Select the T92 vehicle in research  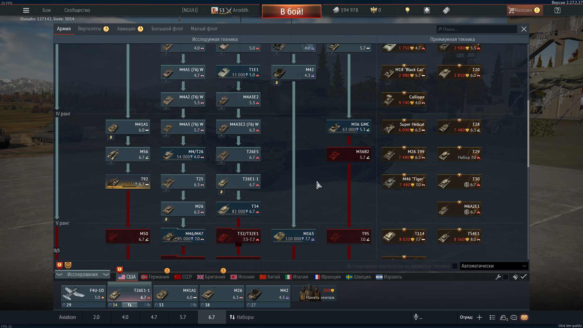128,182
